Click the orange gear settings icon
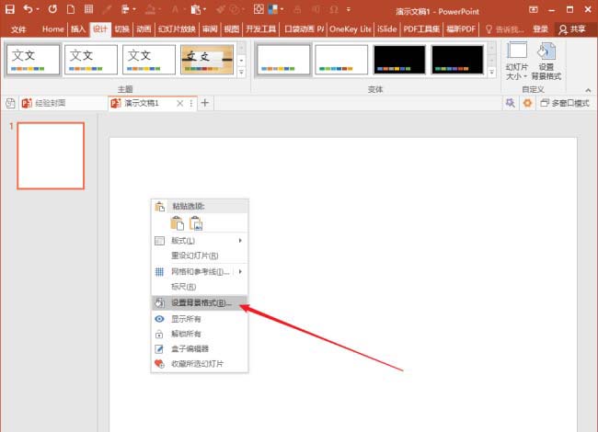 [x=527, y=103]
